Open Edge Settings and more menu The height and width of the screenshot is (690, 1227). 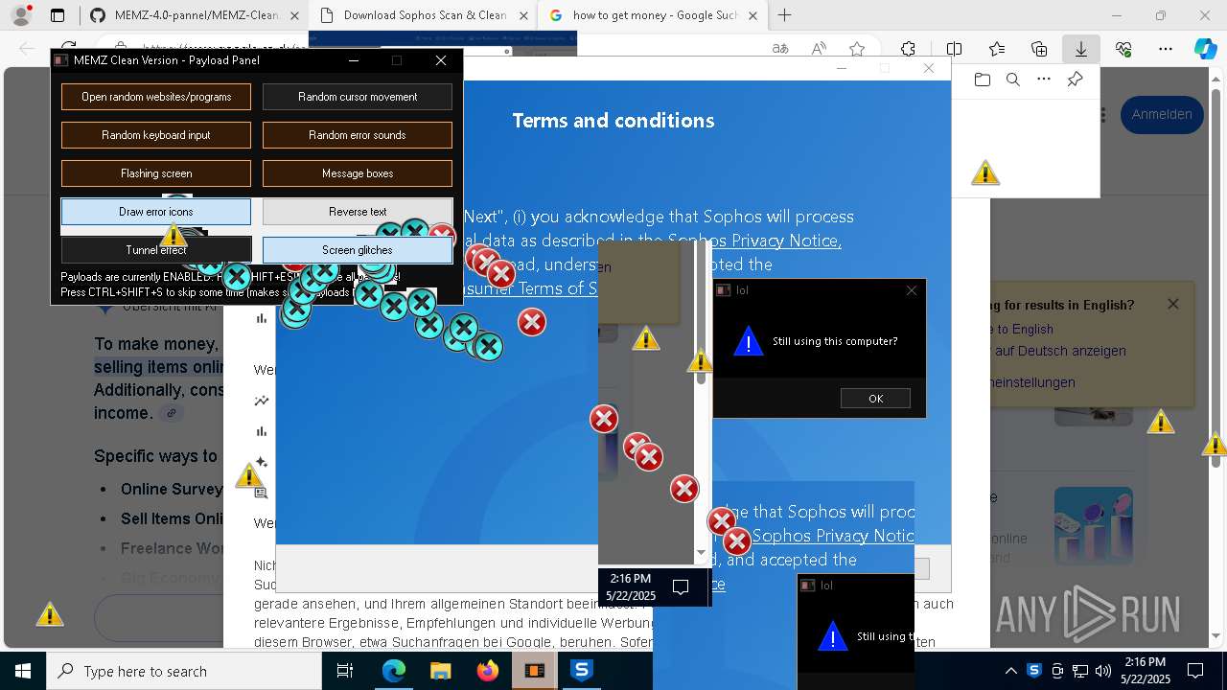1166,49
